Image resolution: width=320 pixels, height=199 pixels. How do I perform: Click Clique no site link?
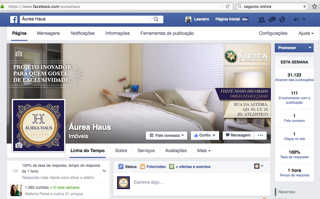294,139
